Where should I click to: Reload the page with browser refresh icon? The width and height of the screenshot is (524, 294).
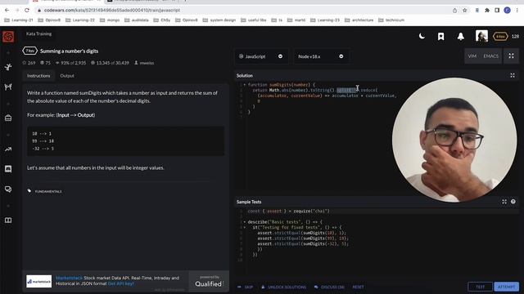(x=27, y=11)
